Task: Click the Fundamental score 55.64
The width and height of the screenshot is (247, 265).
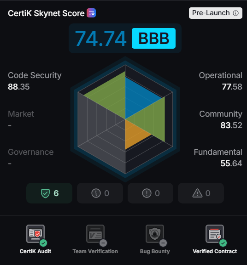Action: 231,164
